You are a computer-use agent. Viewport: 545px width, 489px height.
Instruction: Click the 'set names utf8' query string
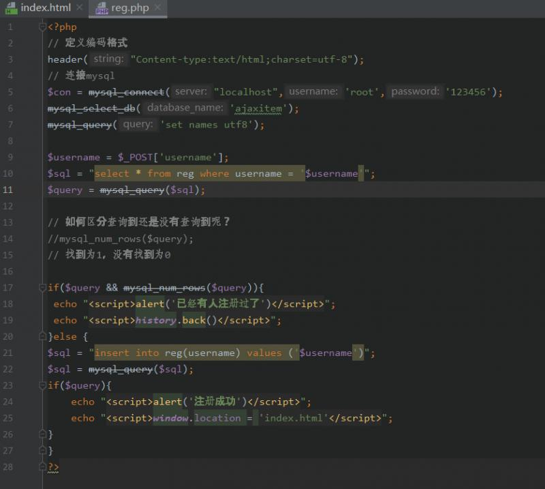point(206,125)
